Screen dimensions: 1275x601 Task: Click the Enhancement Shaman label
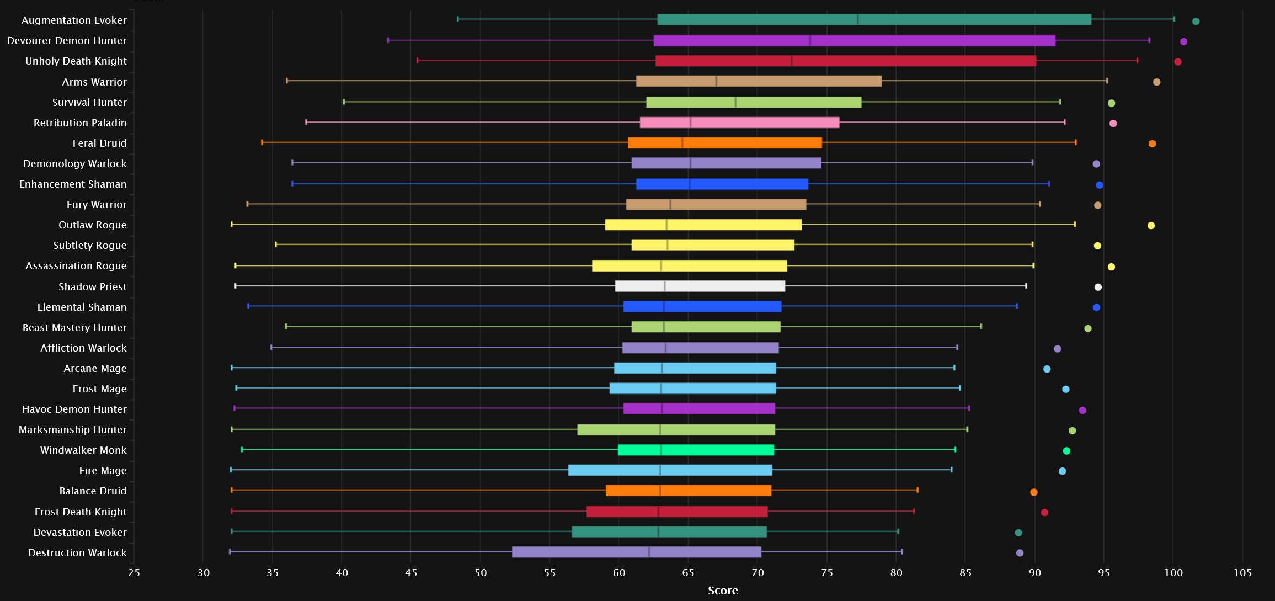click(x=73, y=184)
